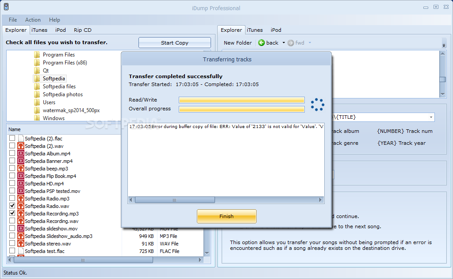The width and height of the screenshot is (453, 279).
Task: Click the Read/Write progress bar
Action: click(x=242, y=100)
